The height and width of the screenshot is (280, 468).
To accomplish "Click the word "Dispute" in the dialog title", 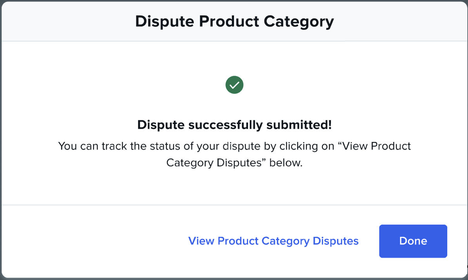I will (x=165, y=22).
